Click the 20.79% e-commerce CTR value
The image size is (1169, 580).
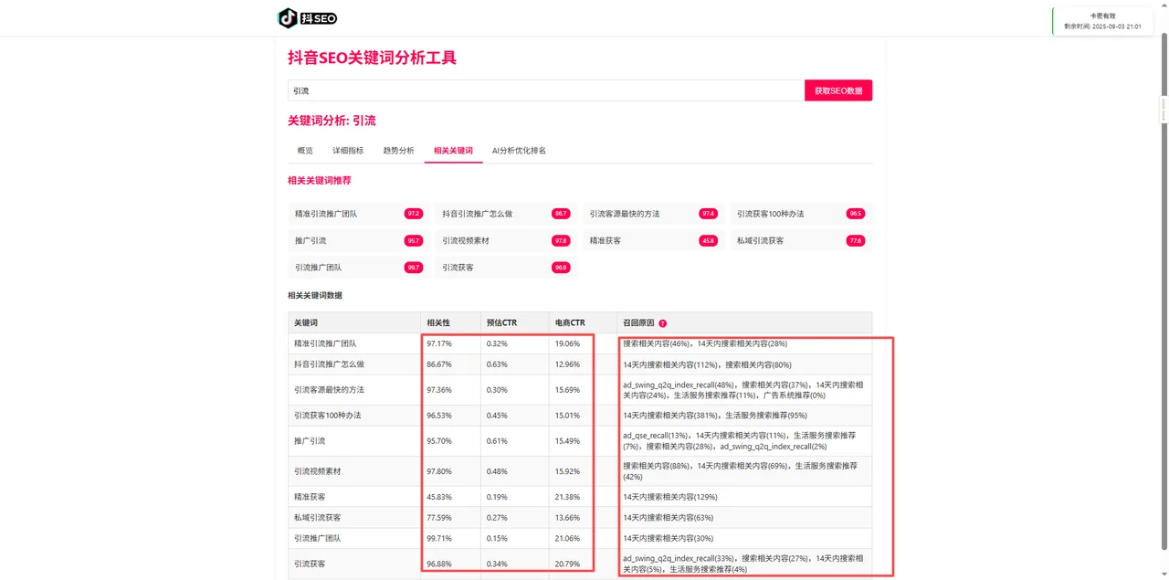pos(567,564)
